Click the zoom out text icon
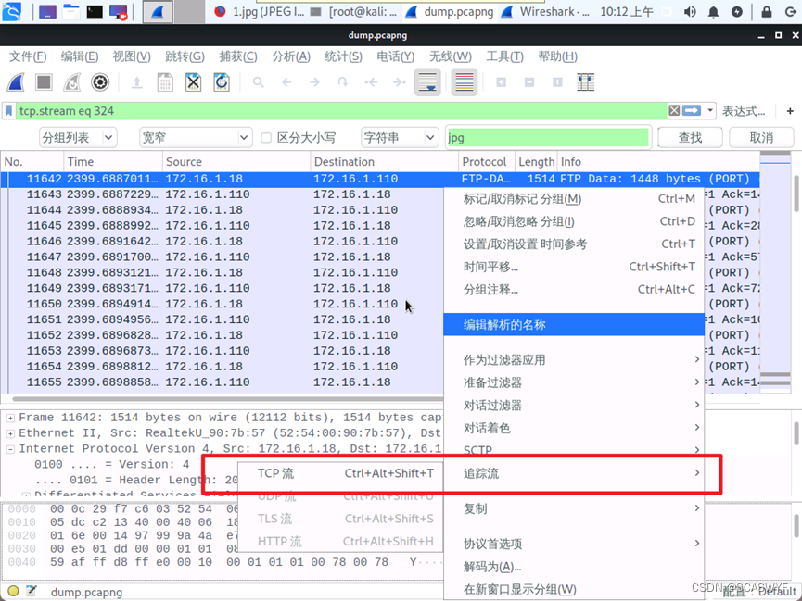The image size is (802, 601). click(529, 82)
